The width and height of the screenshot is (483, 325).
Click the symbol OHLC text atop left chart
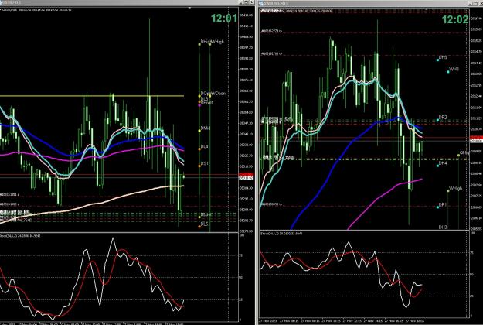36,10
